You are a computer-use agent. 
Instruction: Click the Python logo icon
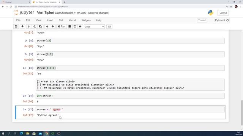pos(211,13)
